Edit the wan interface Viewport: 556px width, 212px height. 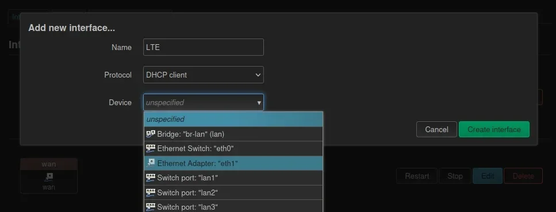coord(488,176)
